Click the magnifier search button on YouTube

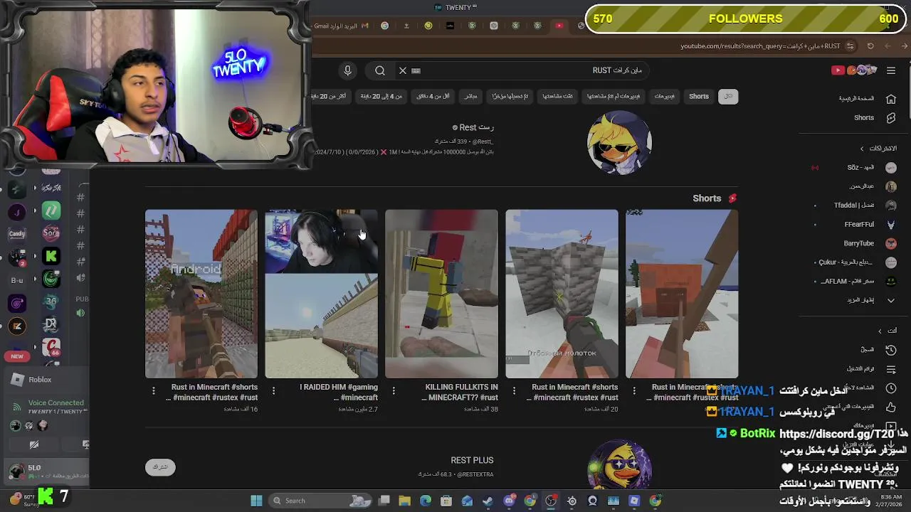point(380,70)
